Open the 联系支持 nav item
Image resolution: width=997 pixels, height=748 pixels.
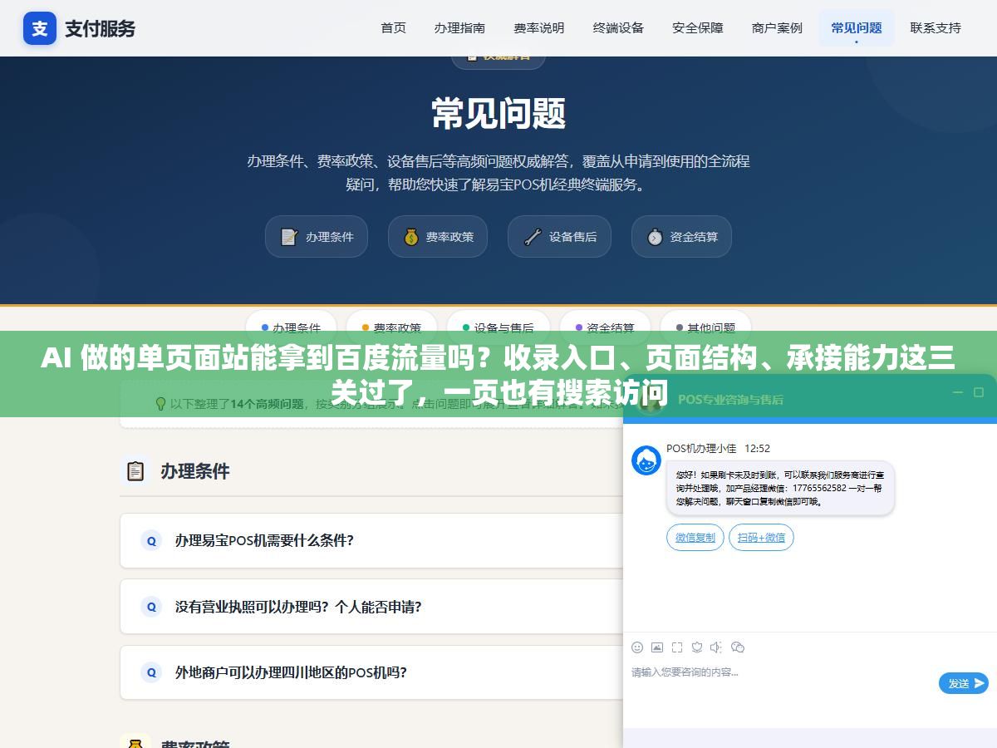pos(936,27)
